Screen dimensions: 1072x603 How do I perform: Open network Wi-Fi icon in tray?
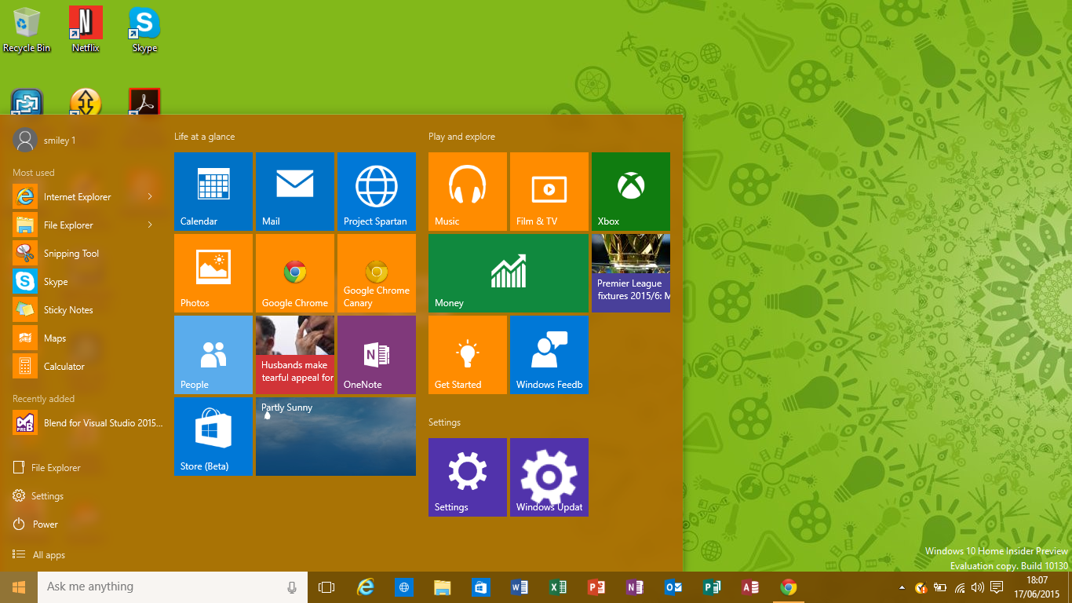pos(959,587)
